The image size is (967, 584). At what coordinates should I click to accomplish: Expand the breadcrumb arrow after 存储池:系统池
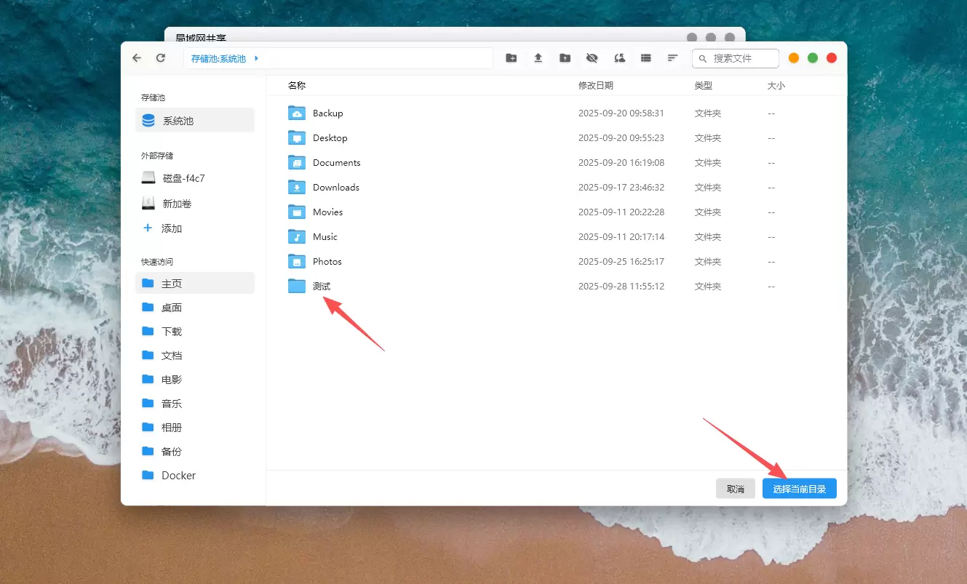[256, 58]
